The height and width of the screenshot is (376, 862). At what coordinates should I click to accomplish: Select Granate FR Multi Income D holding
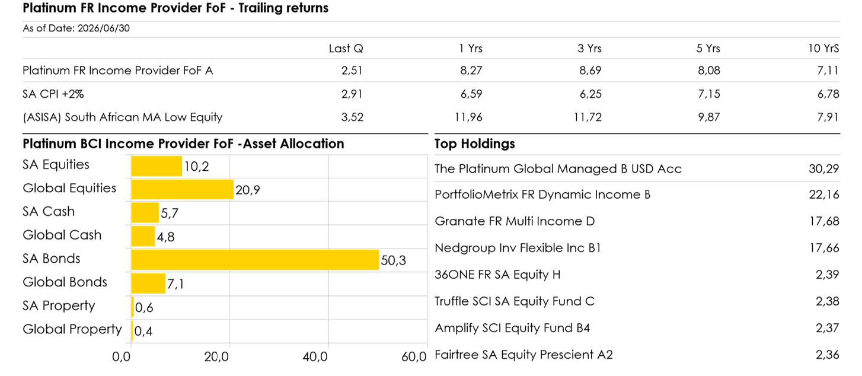[x=515, y=221]
